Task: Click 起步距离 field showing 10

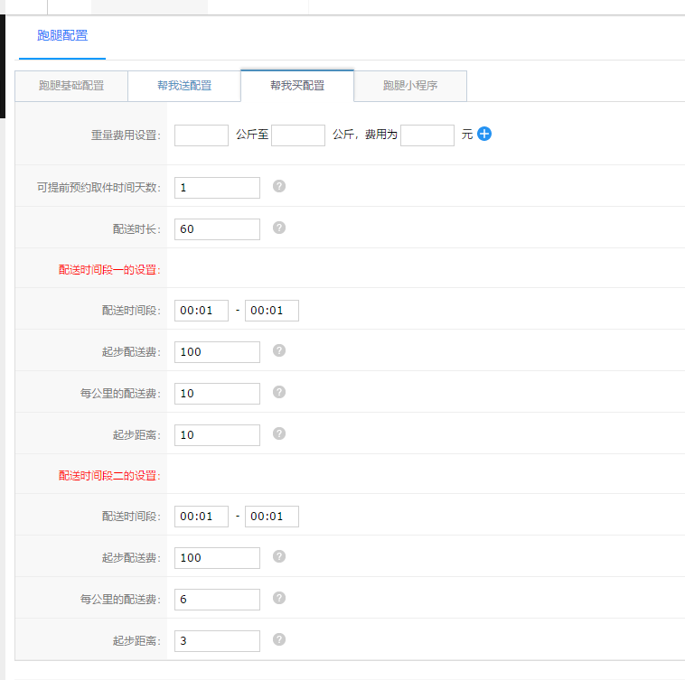Action: (217, 435)
